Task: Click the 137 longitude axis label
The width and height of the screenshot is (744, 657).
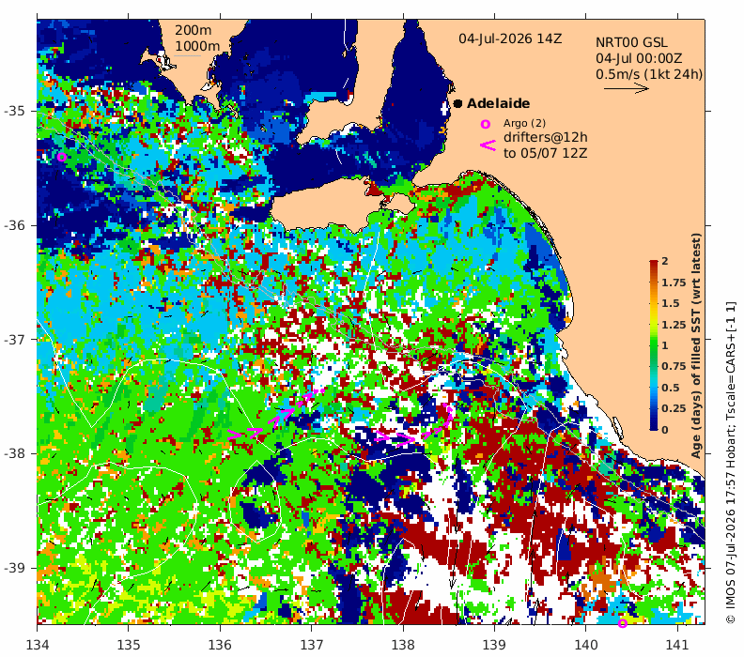Action: pos(312,645)
